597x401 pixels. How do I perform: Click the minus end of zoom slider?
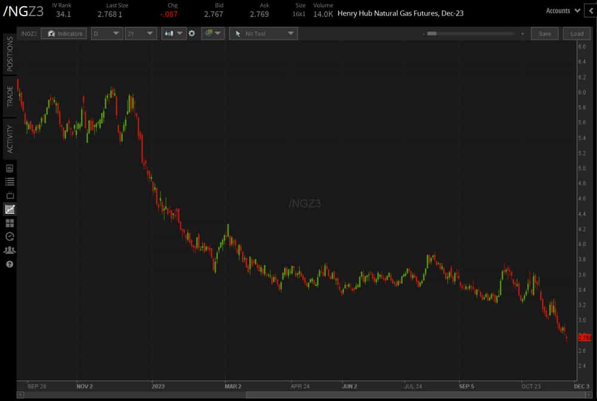(423, 34)
